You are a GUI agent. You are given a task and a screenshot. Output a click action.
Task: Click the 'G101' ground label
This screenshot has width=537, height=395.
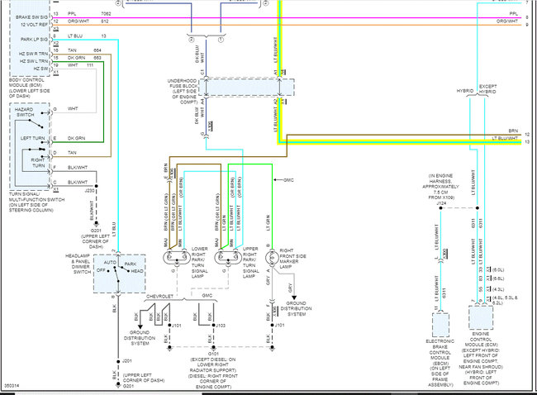pos(213,354)
